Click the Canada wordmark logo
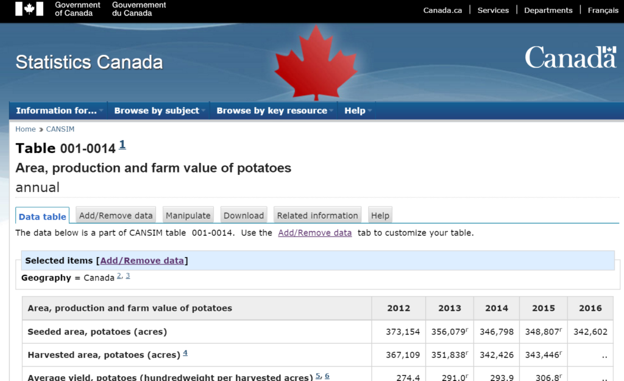Screen dimensions: 624x381 coord(570,58)
